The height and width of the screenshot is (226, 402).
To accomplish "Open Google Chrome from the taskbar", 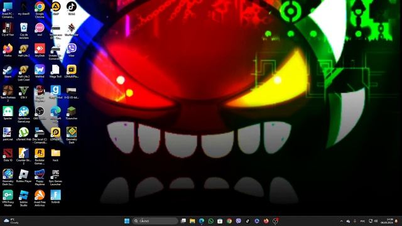I will [x=229, y=221].
